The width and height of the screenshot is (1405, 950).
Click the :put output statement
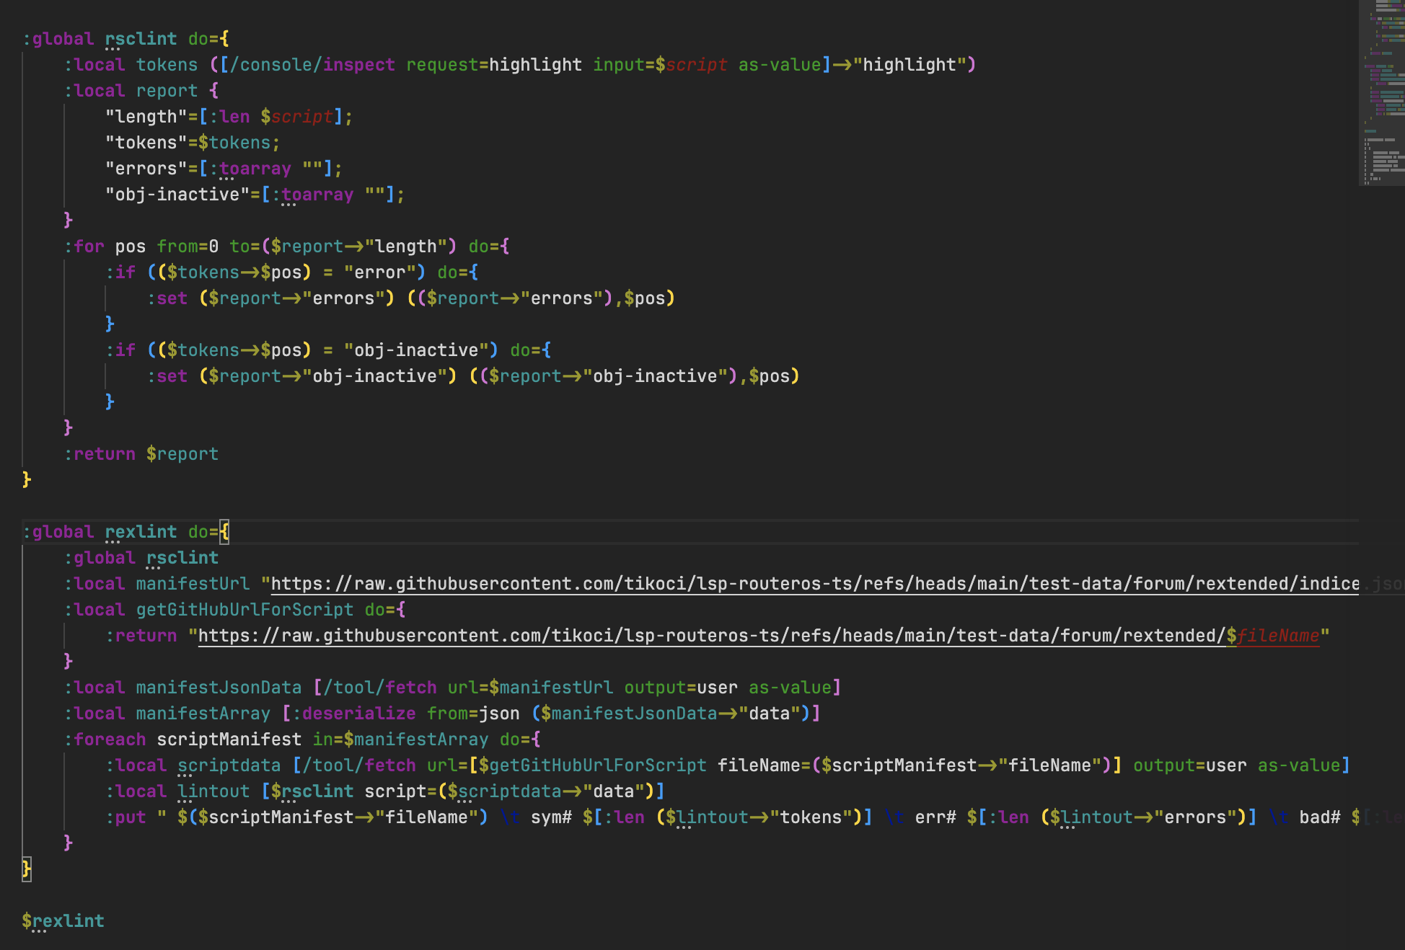[126, 817]
